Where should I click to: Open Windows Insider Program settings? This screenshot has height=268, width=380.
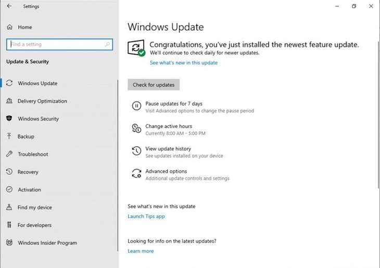pos(47,243)
